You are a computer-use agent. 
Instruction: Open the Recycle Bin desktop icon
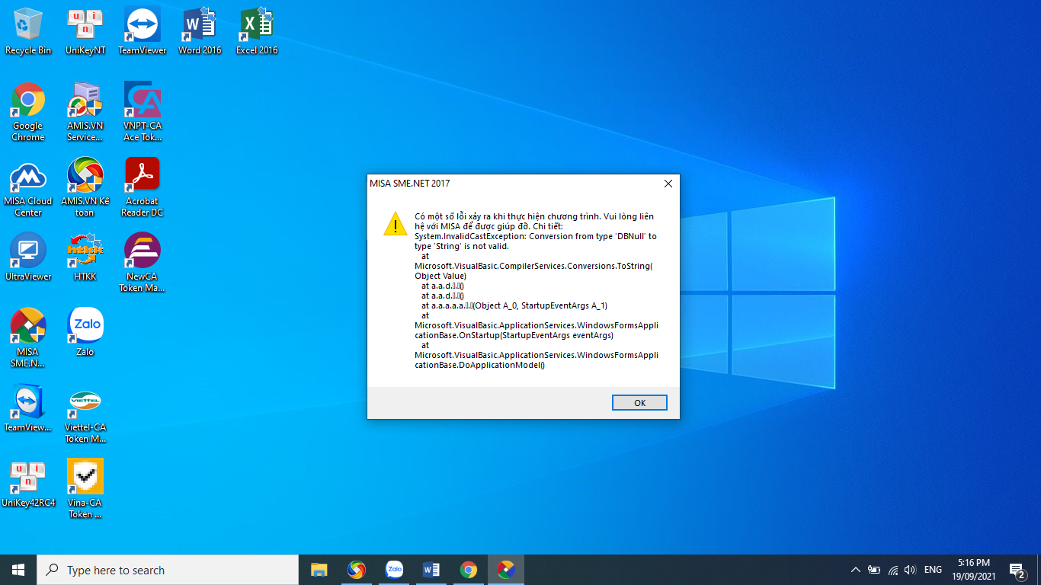click(x=28, y=31)
